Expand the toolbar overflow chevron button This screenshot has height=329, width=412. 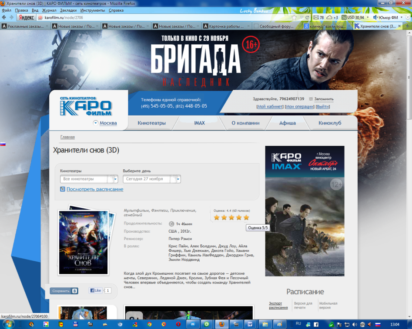point(408,17)
